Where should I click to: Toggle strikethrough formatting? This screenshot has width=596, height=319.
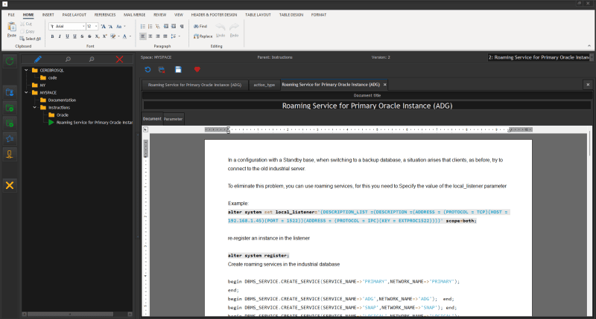click(82, 36)
